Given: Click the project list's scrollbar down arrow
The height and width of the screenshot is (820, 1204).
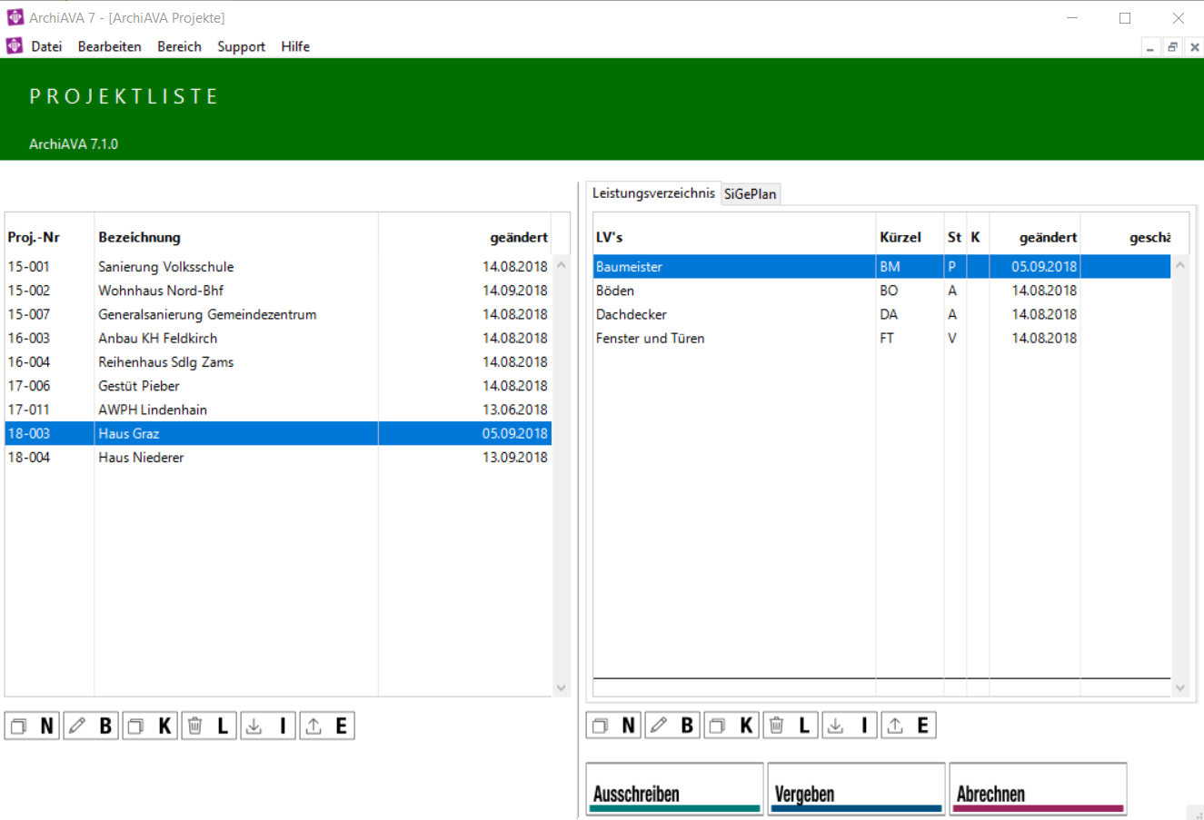Looking at the screenshot, I should tap(561, 687).
